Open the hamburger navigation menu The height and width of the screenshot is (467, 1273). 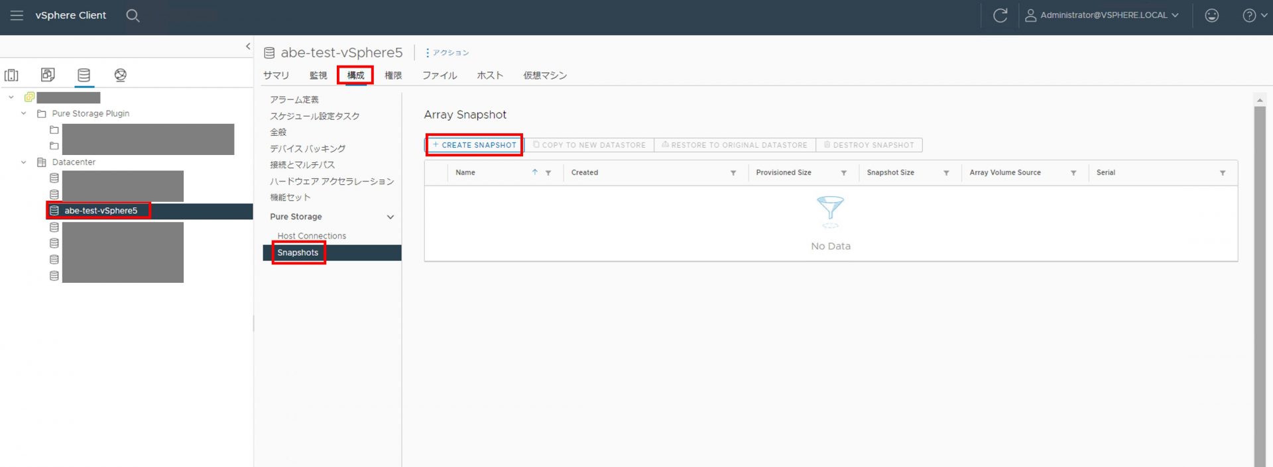[17, 15]
